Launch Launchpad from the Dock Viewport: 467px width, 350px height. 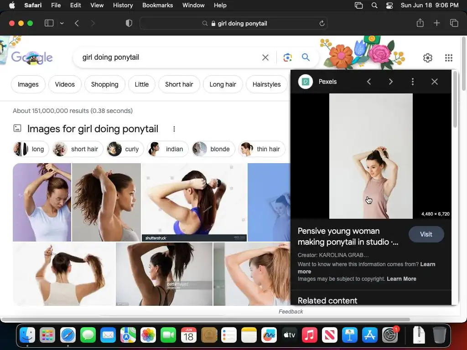click(x=47, y=335)
